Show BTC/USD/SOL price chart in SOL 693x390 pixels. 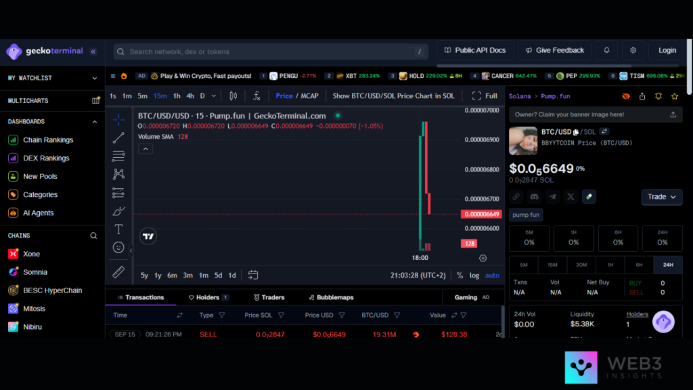(393, 96)
